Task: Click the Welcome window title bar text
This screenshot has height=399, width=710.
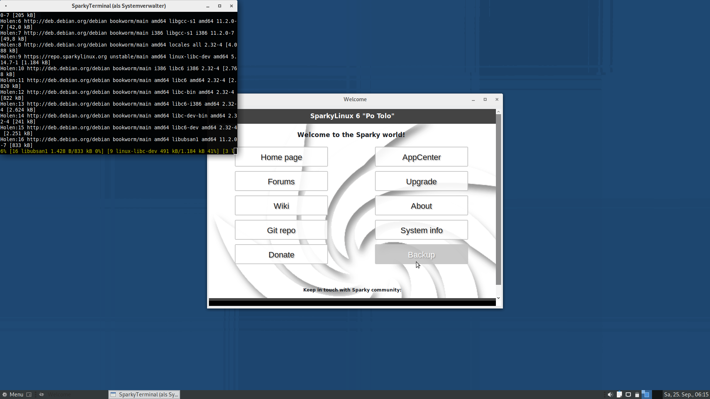Action: (355, 99)
